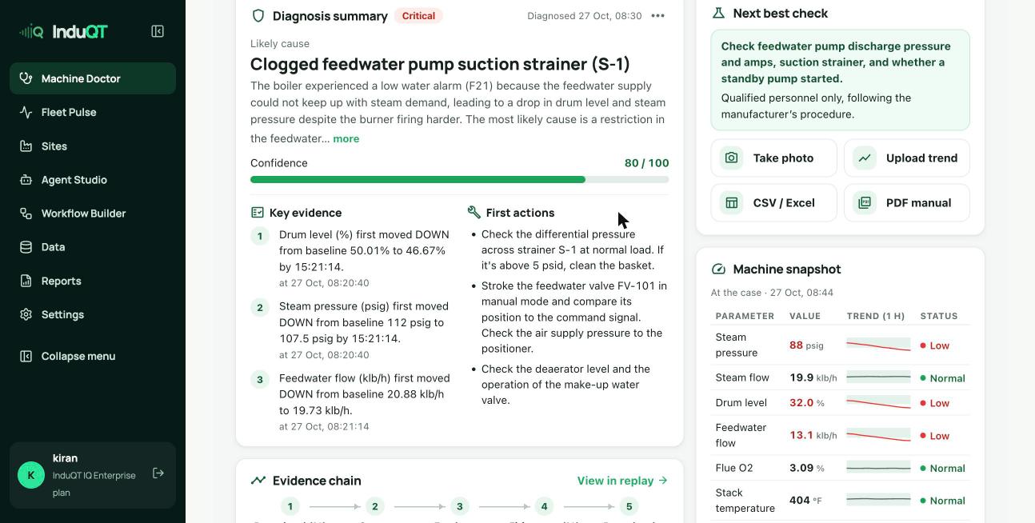Image resolution: width=1035 pixels, height=523 pixels.
Task: Click the Stack temperature value 404 °F
Action: pyautogui.click(x=805, y=501)
